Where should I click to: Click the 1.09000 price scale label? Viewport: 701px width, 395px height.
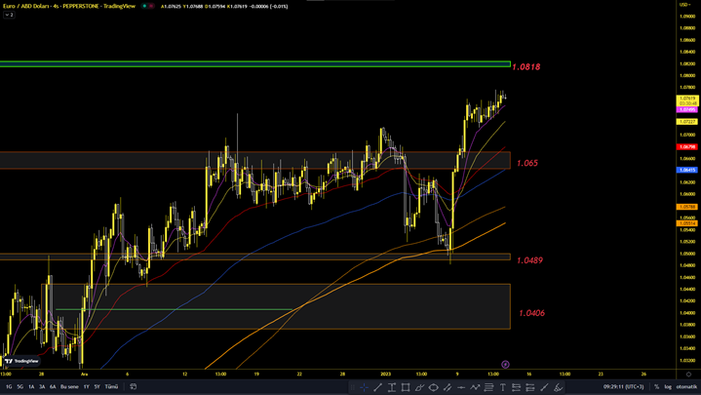tap(687, 17)
